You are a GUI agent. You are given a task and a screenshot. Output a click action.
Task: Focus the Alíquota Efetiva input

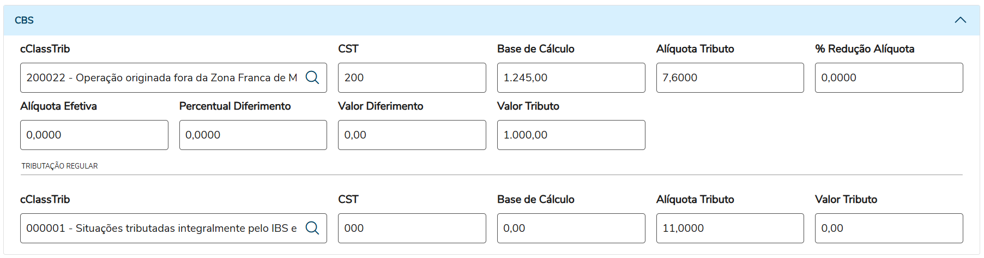tap(94, 135)
